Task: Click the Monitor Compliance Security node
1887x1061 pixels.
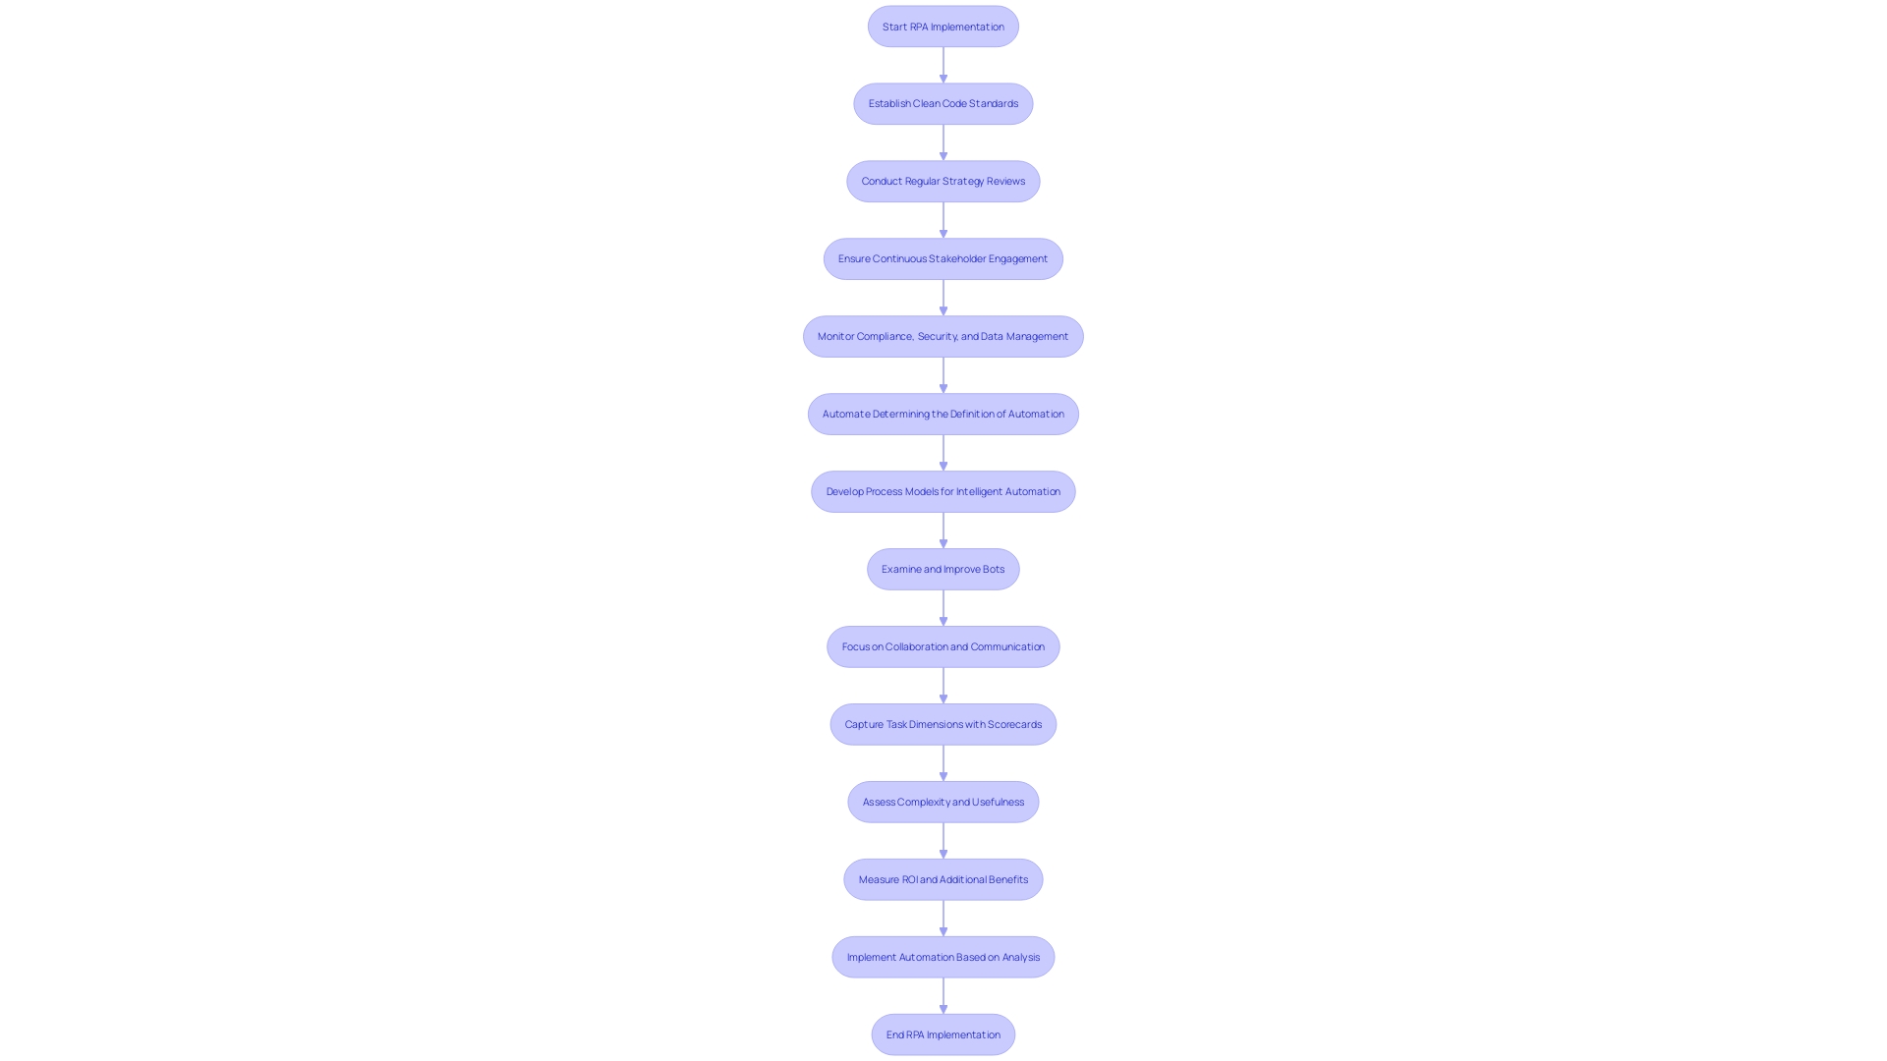Action: click(943, 336)
